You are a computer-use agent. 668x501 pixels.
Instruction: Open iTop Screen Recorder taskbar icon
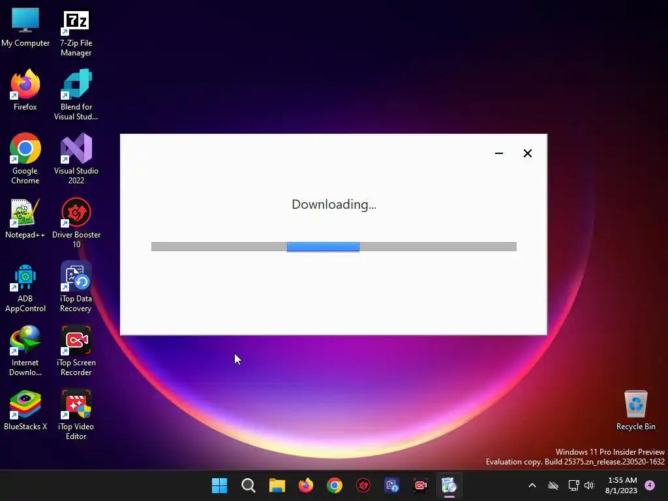tap(421, 485)
